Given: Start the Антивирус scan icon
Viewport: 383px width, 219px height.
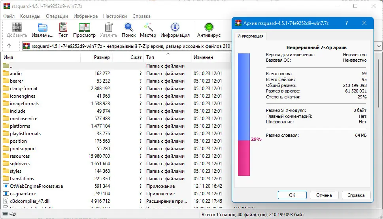Looking at the screenshot, I should pyautogui.click(x=209, y=27).
